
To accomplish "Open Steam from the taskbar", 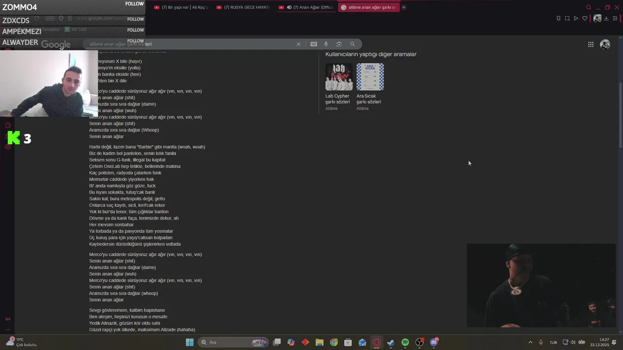I will pyautogui.click(x=391, y=342).
